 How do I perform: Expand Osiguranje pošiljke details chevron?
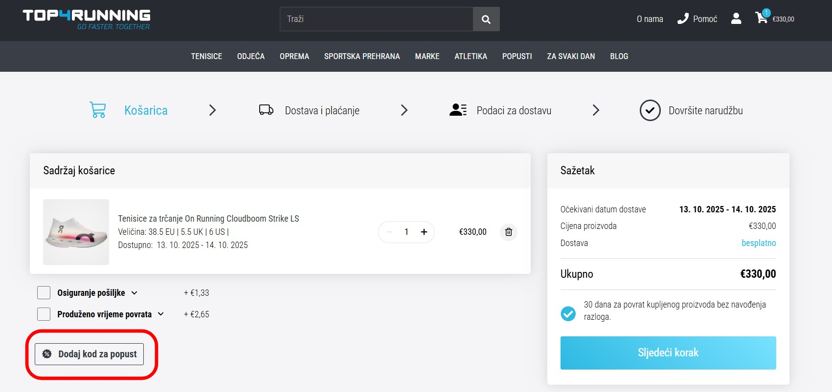pyautogui.click(x=135, y=293)
